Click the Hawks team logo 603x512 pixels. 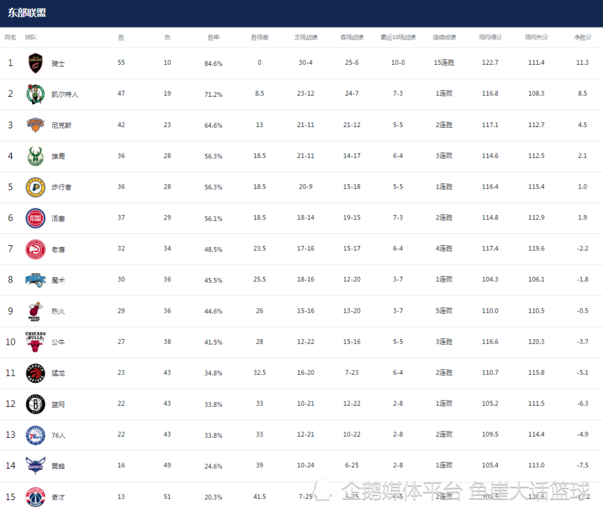pyautogui.click(x=35, y=249)
